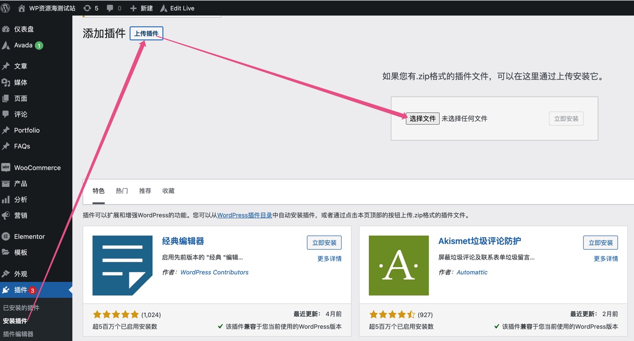Screen dimensions: 634x341
Task: Switch to the 热门 tab
Action: tap(122, 191)
